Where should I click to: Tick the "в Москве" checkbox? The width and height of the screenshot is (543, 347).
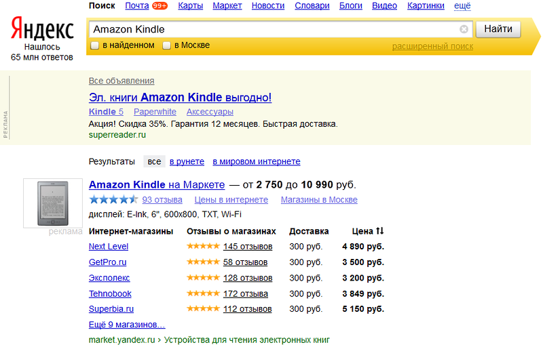point(166,45)
